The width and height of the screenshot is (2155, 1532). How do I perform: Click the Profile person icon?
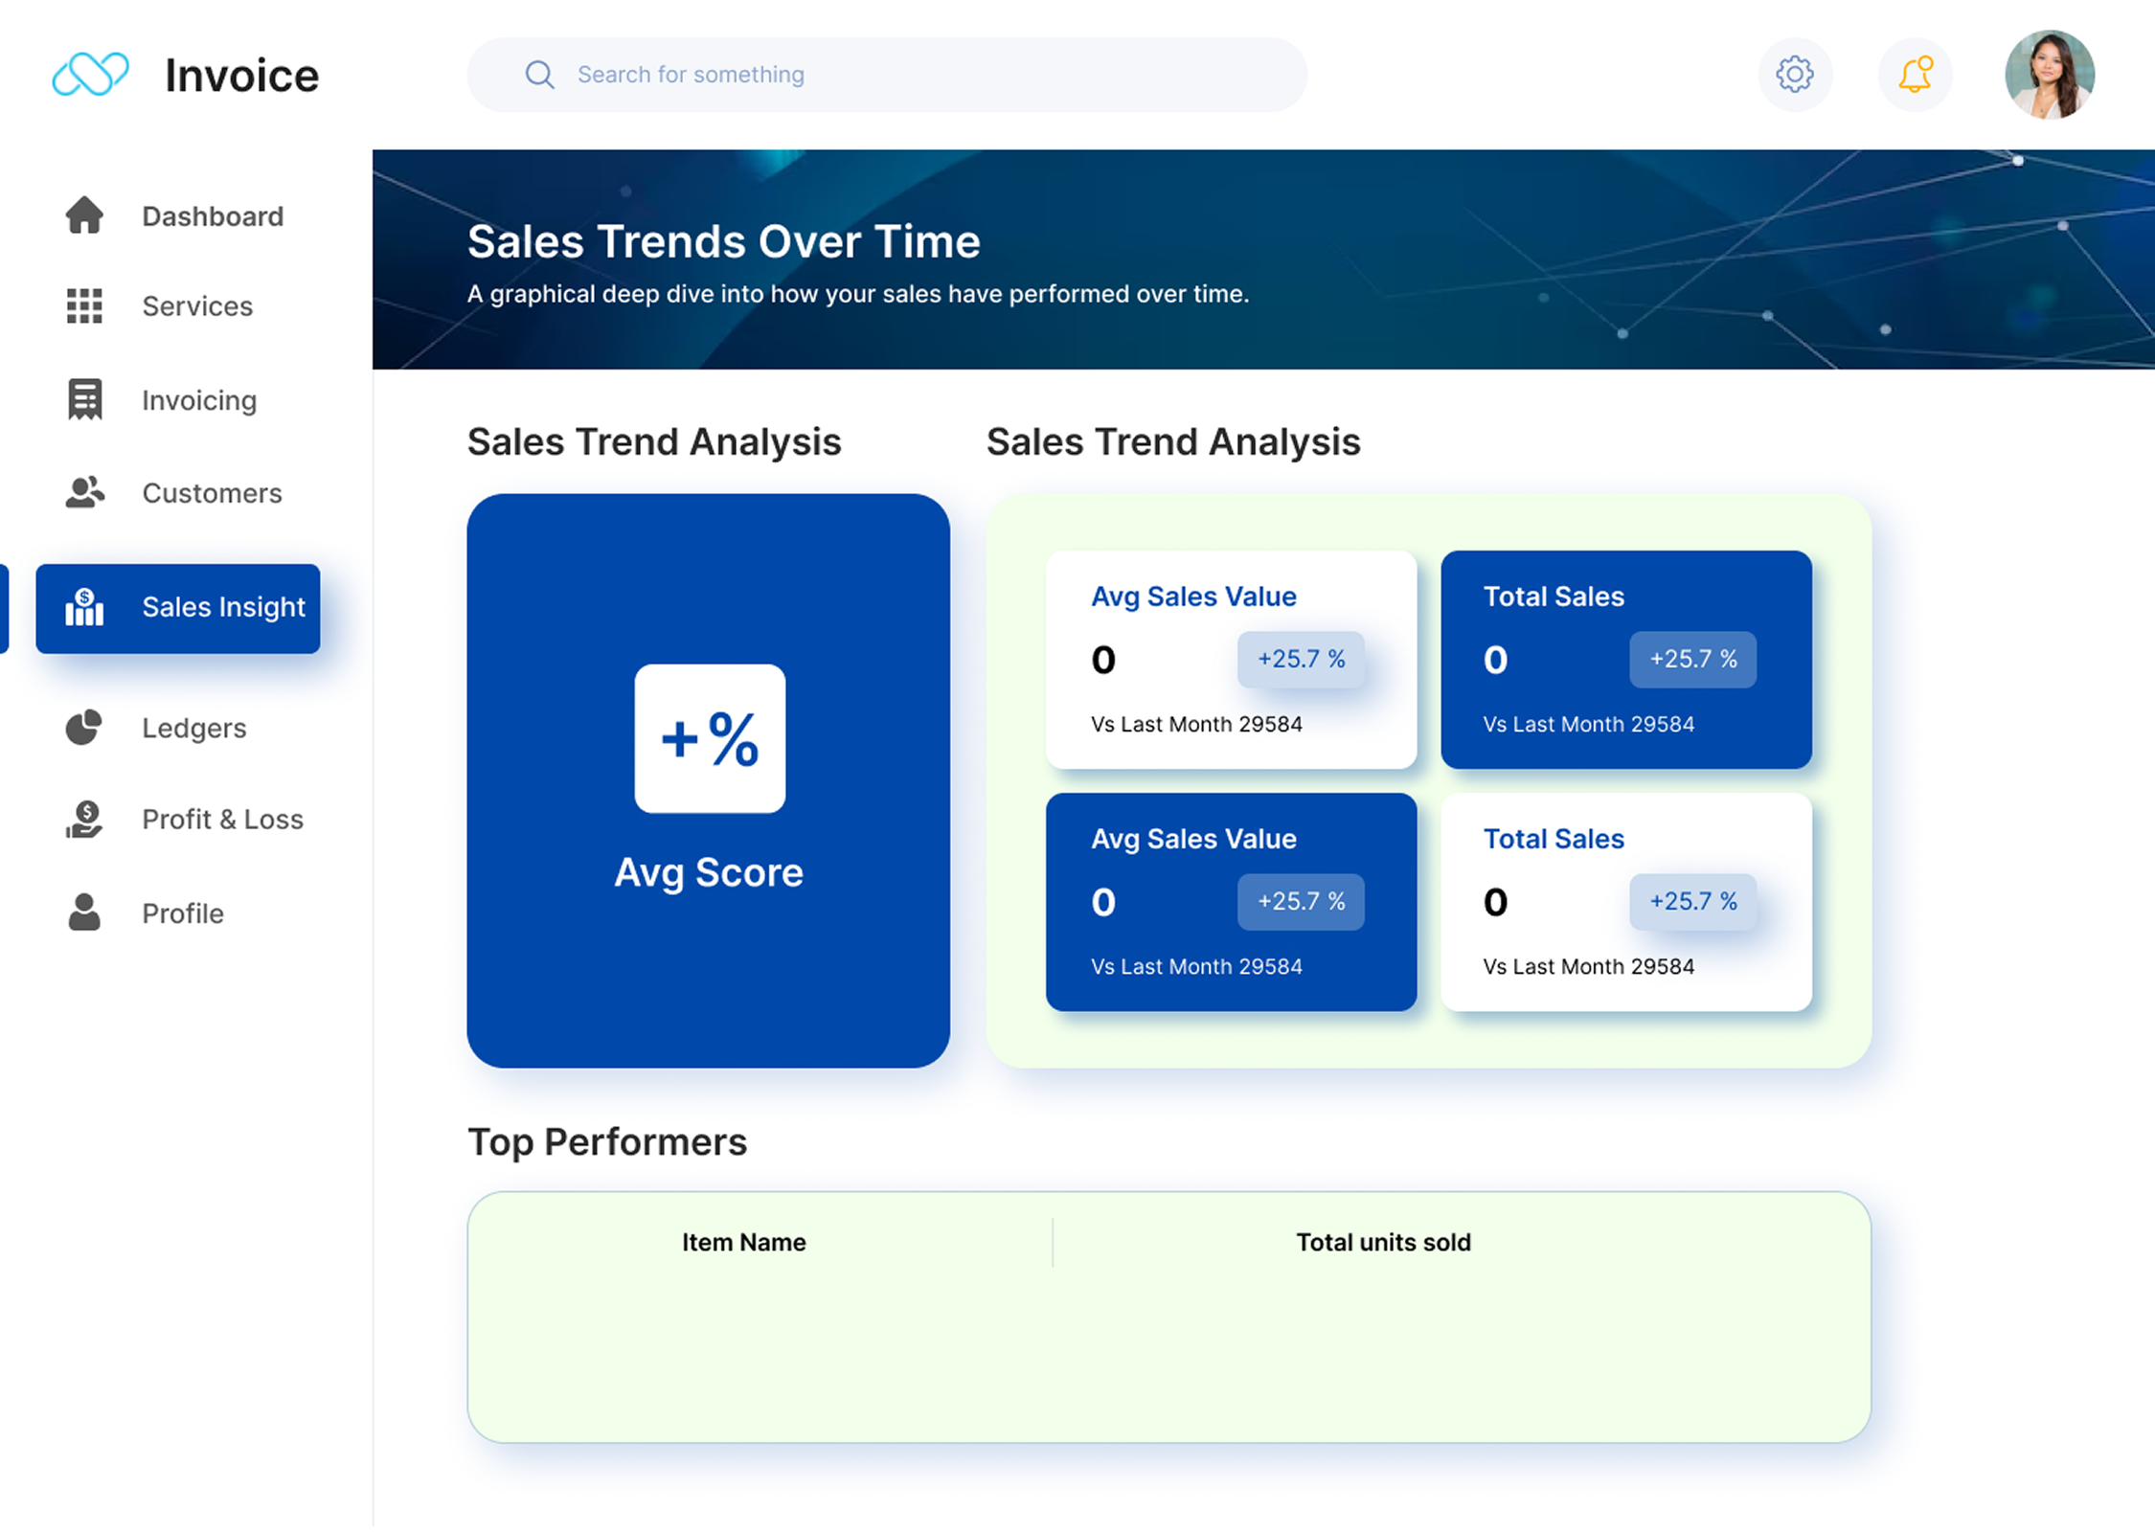[84, 912]
